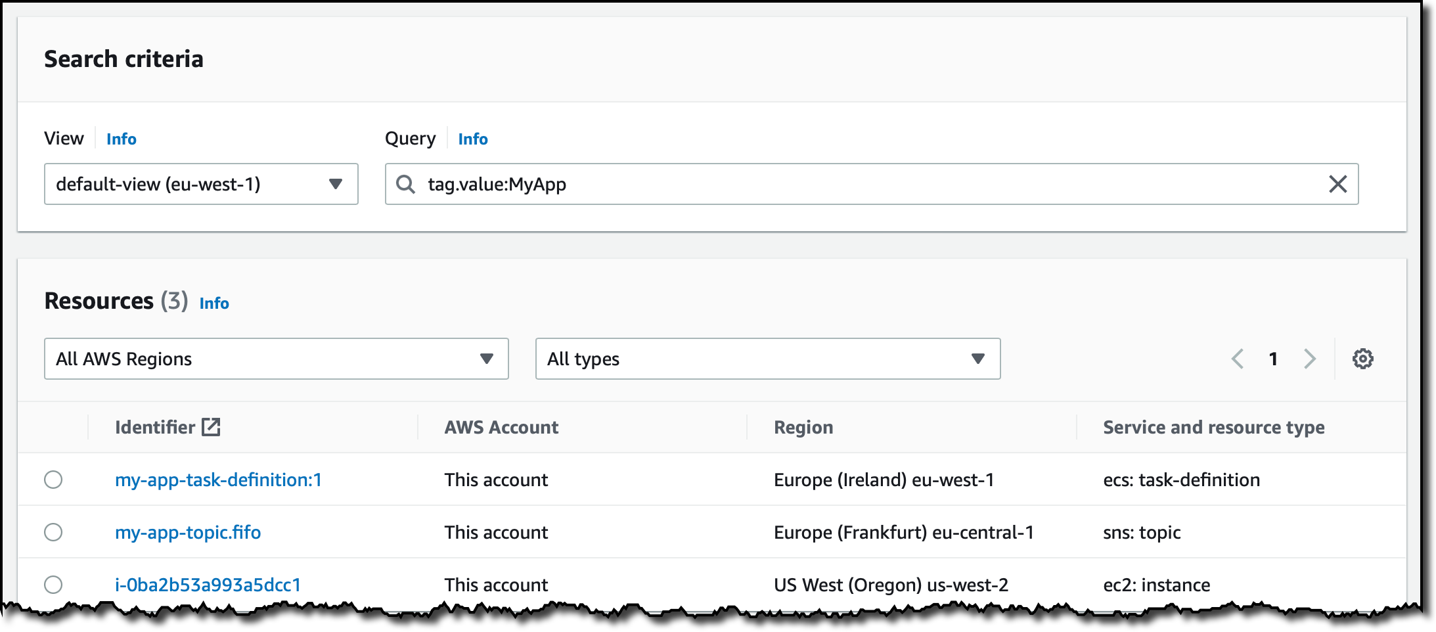Open the my-app-task-definition:1 resource link

coord(218,480)
